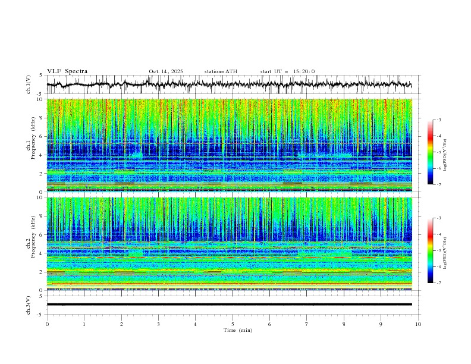Click the date 'Oct. 14, 2025'
This screenshot has width=471, height=364.
tap(166, 71)
